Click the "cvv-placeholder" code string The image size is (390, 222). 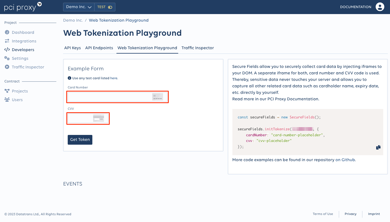coord(274,141)
